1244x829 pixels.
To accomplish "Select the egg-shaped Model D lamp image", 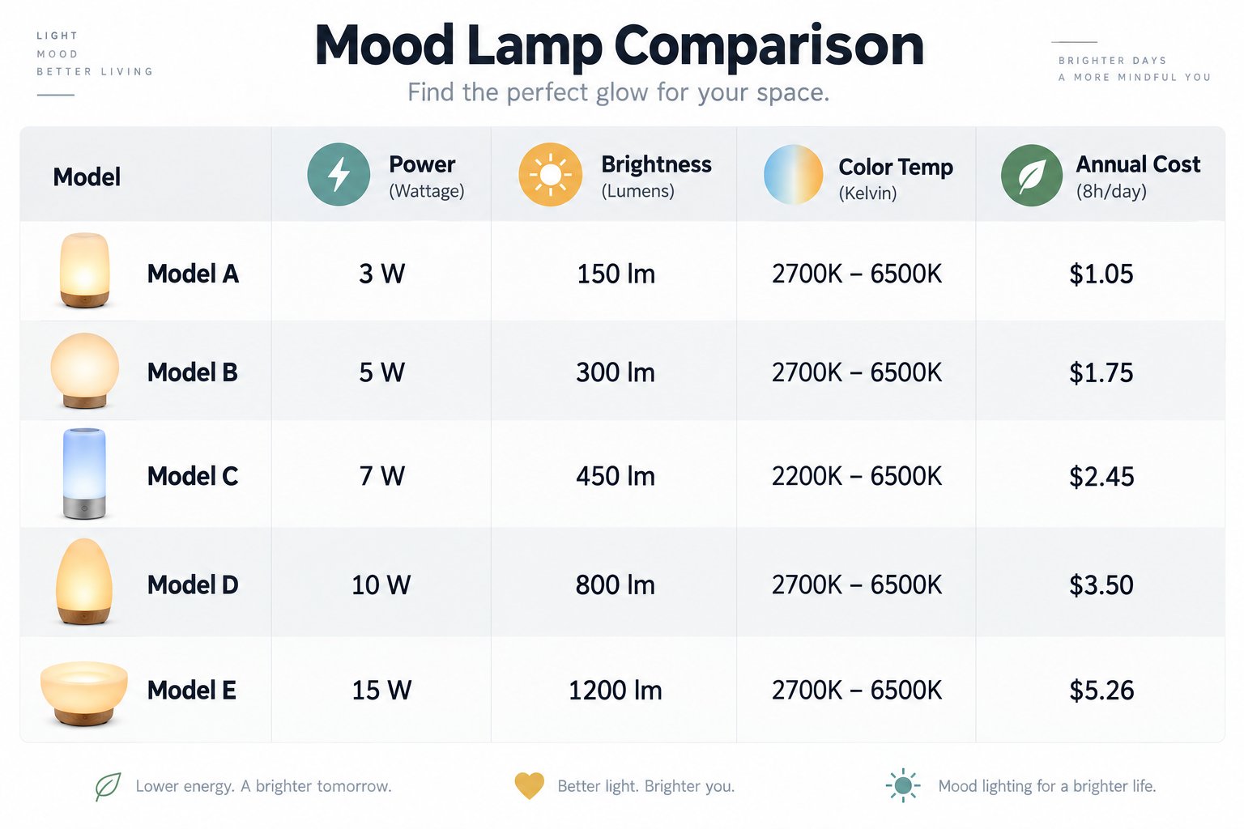I will point(84,581).
